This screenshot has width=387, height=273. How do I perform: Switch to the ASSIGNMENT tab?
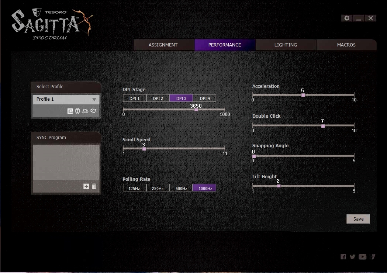(x=163, y=45)
